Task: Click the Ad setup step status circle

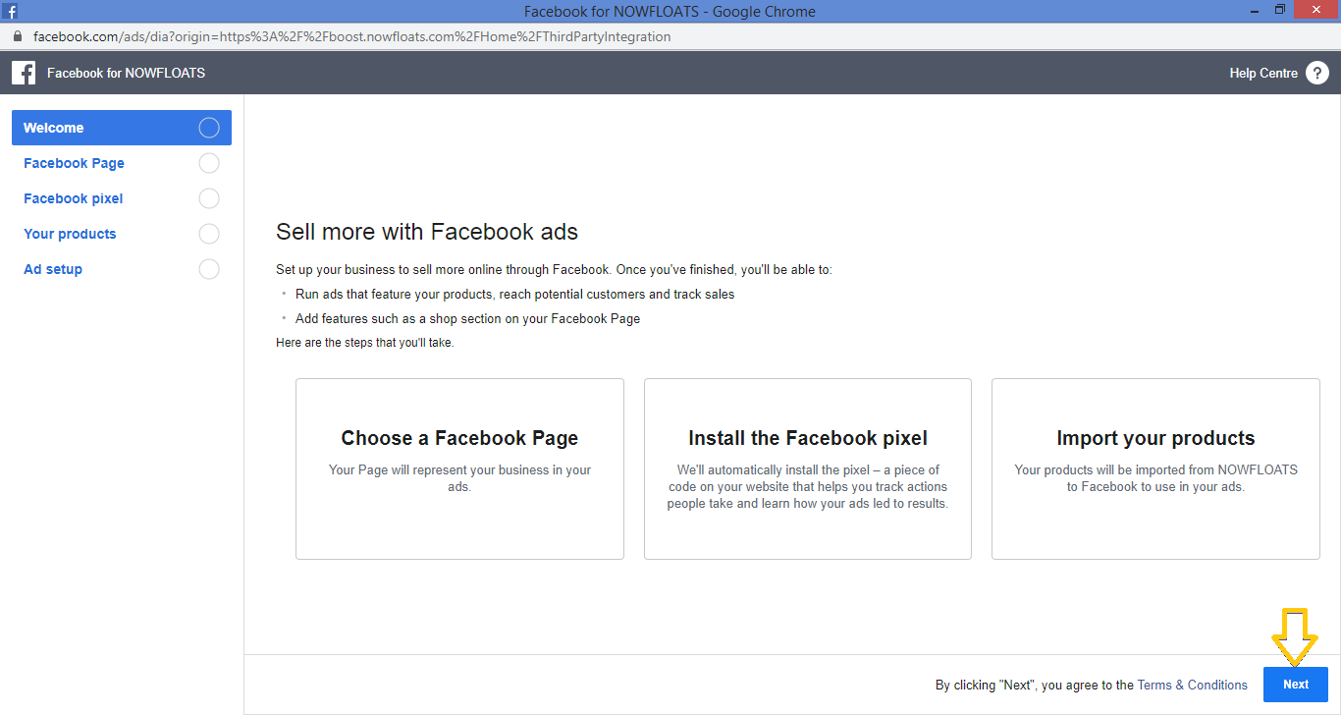Action: point(209,269)
